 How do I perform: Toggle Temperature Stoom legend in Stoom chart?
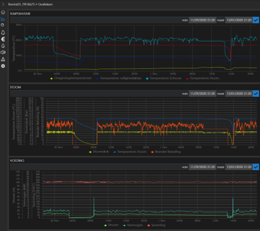coord(130,152)
